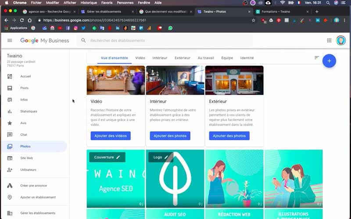Click the Ajouter un établissement pin icon

tap(10, 197)
